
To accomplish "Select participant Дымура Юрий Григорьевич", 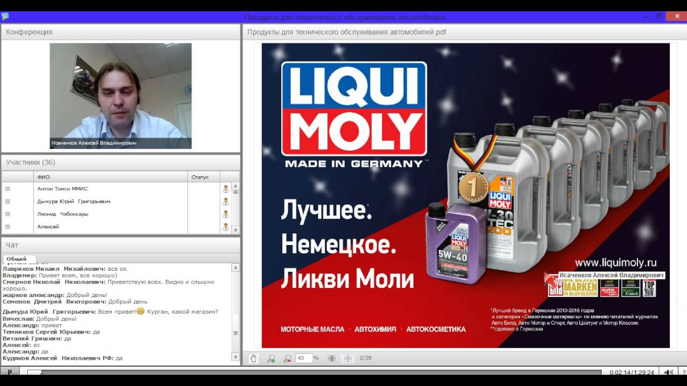I will click(74, 202).
